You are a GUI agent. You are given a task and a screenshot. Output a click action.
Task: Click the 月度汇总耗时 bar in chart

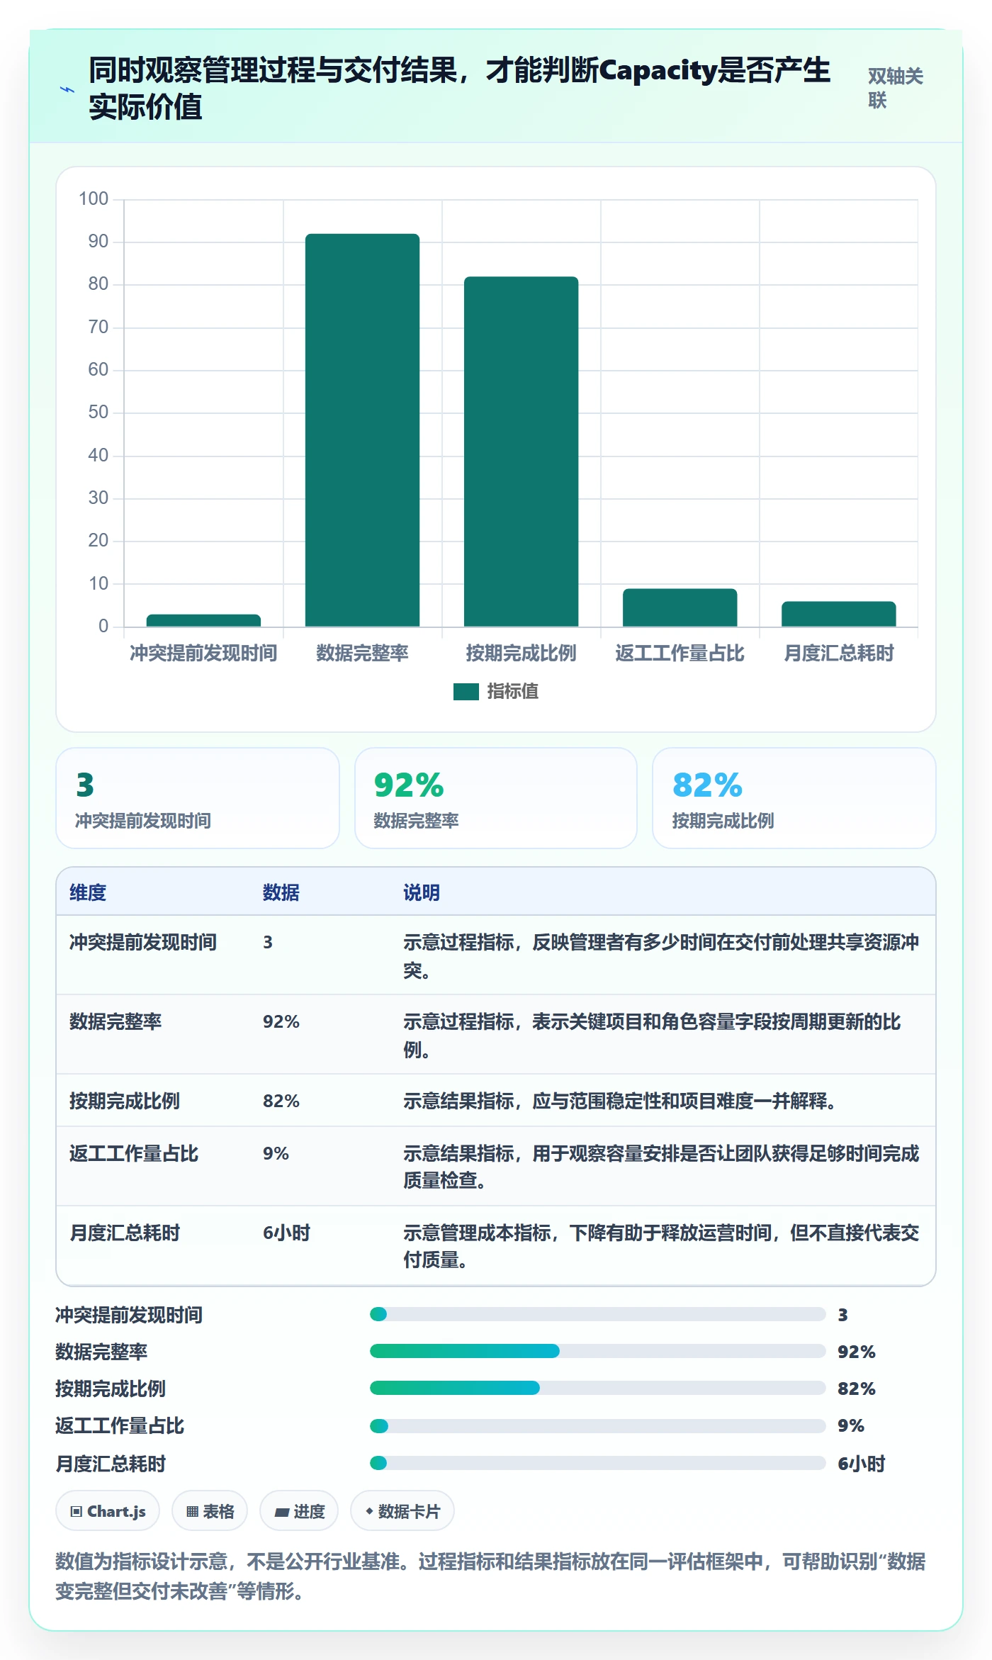click(838, 614)
